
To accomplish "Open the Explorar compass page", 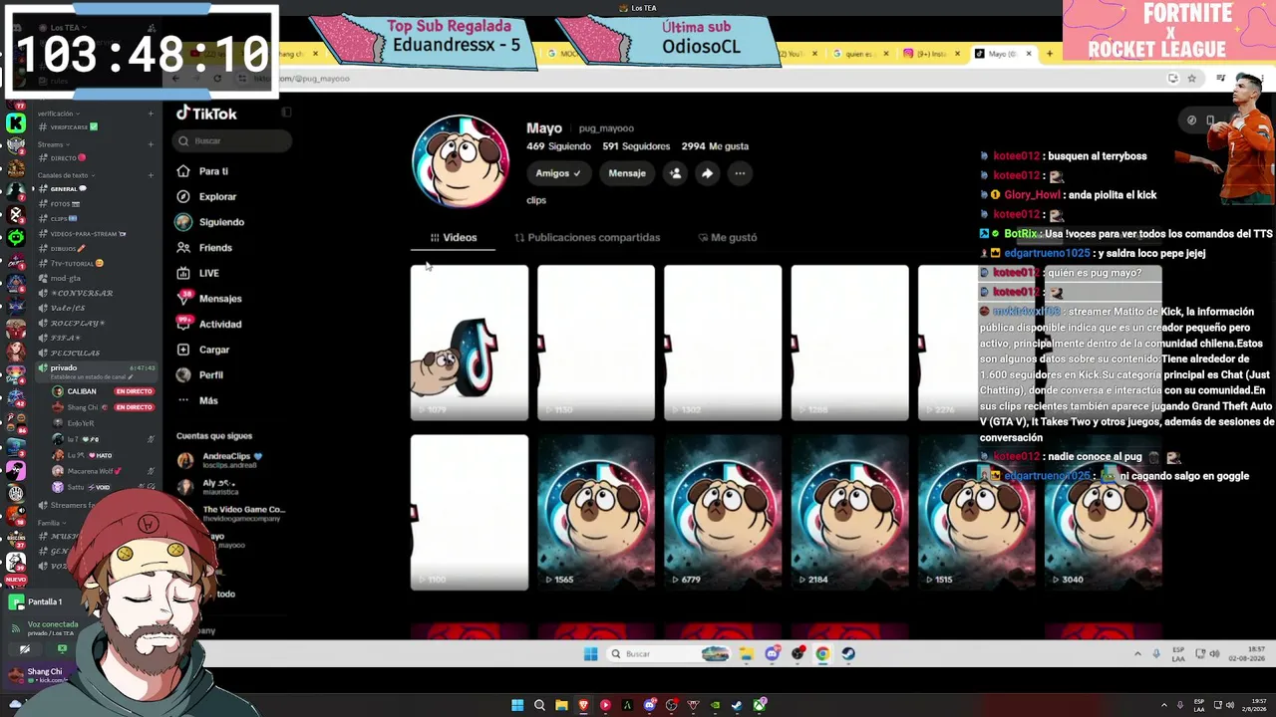I will point(206,197).
